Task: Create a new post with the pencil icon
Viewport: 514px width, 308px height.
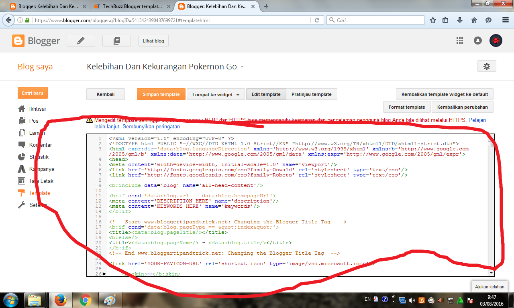Action: coord(81,41)
